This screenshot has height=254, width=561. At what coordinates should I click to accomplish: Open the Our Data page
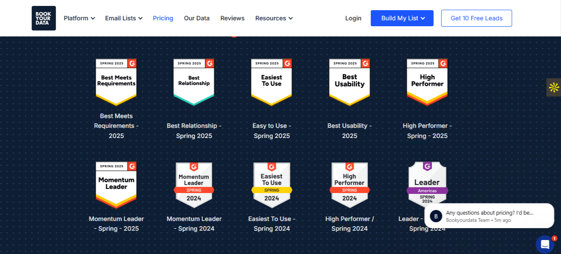pyautogui.click(x=197, y=18)
